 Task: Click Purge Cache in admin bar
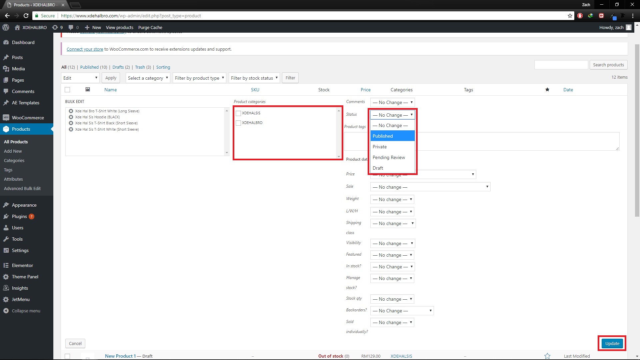click(150, 27)
